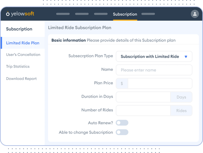Click the Yelowsoft logo
This screenshot has width=203, height=153.
click(x=20, y=14)
